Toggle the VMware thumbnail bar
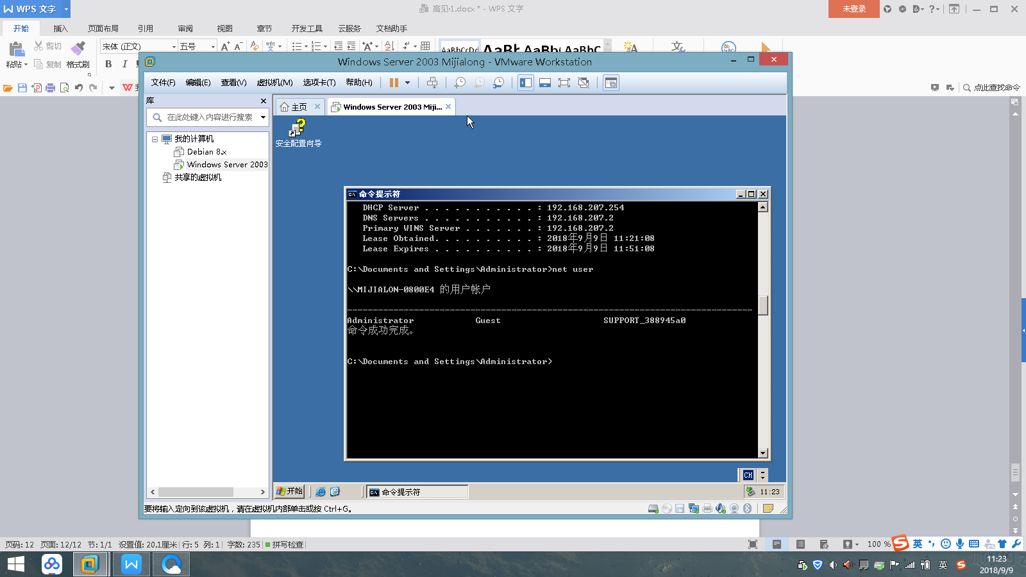The image size is (1026, 577). click(545, 83)
